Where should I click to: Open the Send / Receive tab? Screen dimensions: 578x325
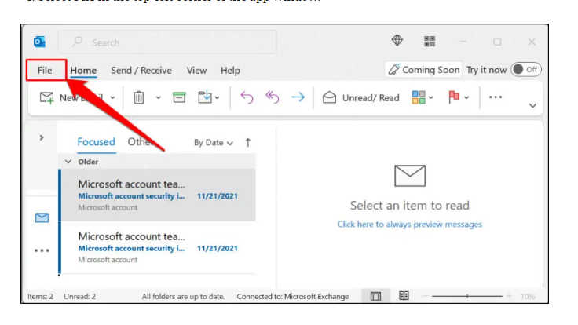[x=141, y=70]
